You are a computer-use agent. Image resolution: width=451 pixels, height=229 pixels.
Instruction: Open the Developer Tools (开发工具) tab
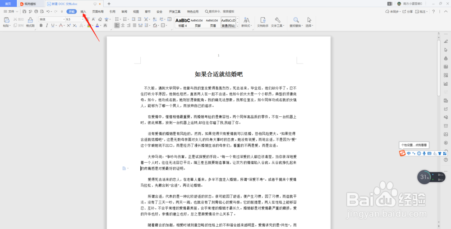[x=175, y=11]
